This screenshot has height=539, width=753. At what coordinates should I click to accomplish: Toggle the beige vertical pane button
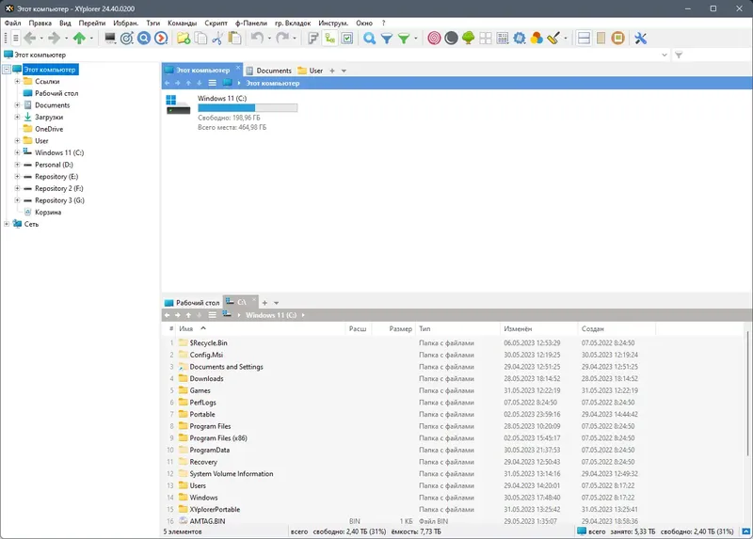(x=601, y=38)
